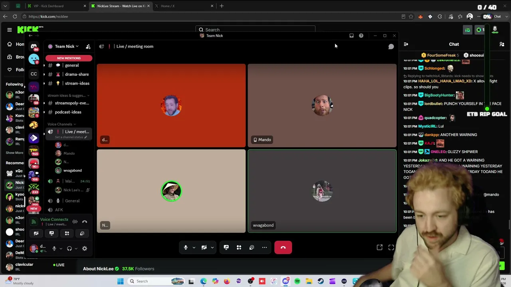
Task: Jump to New Mentions
Action: point(69,58)
